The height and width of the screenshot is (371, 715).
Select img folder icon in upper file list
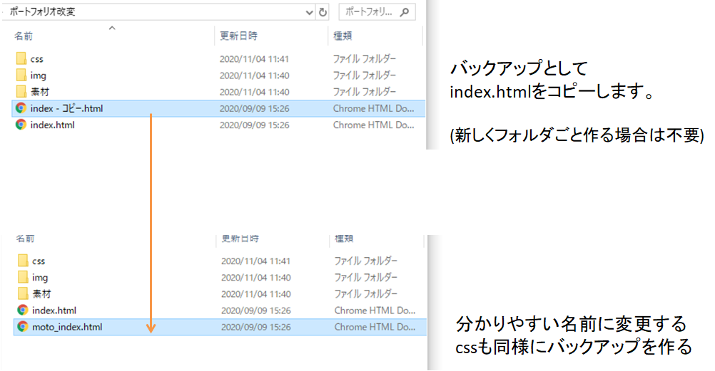click(x=21, y=75)
